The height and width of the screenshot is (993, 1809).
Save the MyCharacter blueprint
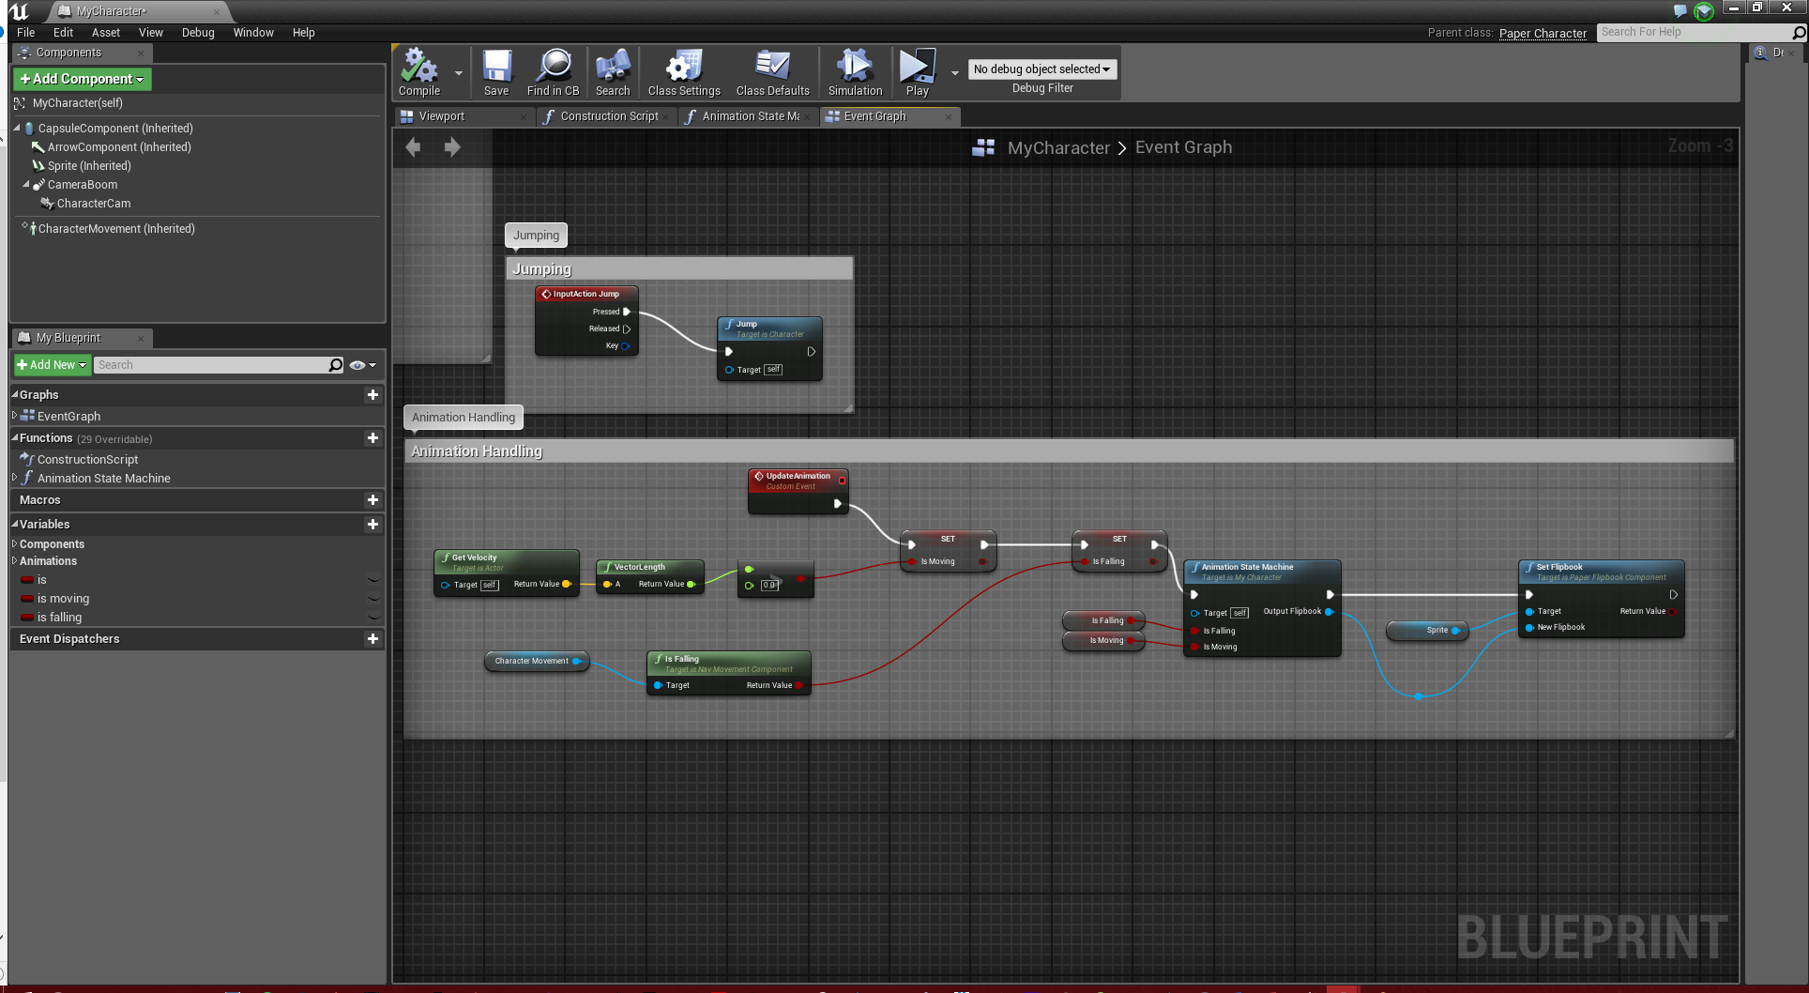pyautogui.click(x=496, y=72)
